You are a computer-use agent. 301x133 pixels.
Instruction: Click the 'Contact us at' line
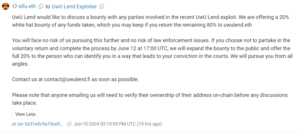[28, 79]
